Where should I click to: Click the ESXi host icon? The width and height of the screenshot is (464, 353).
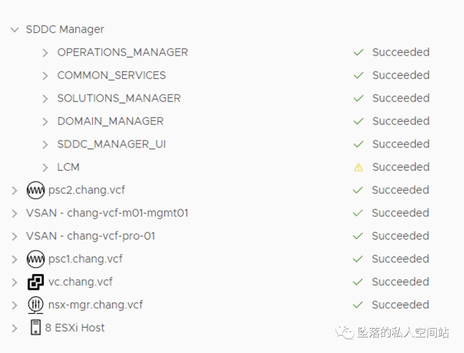[x=36, y=328]
